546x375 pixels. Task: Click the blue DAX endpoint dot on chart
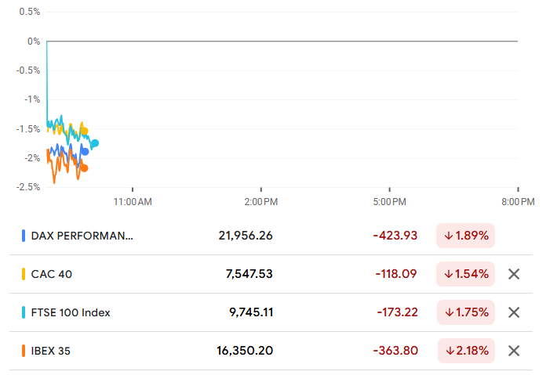click(85, 151)
